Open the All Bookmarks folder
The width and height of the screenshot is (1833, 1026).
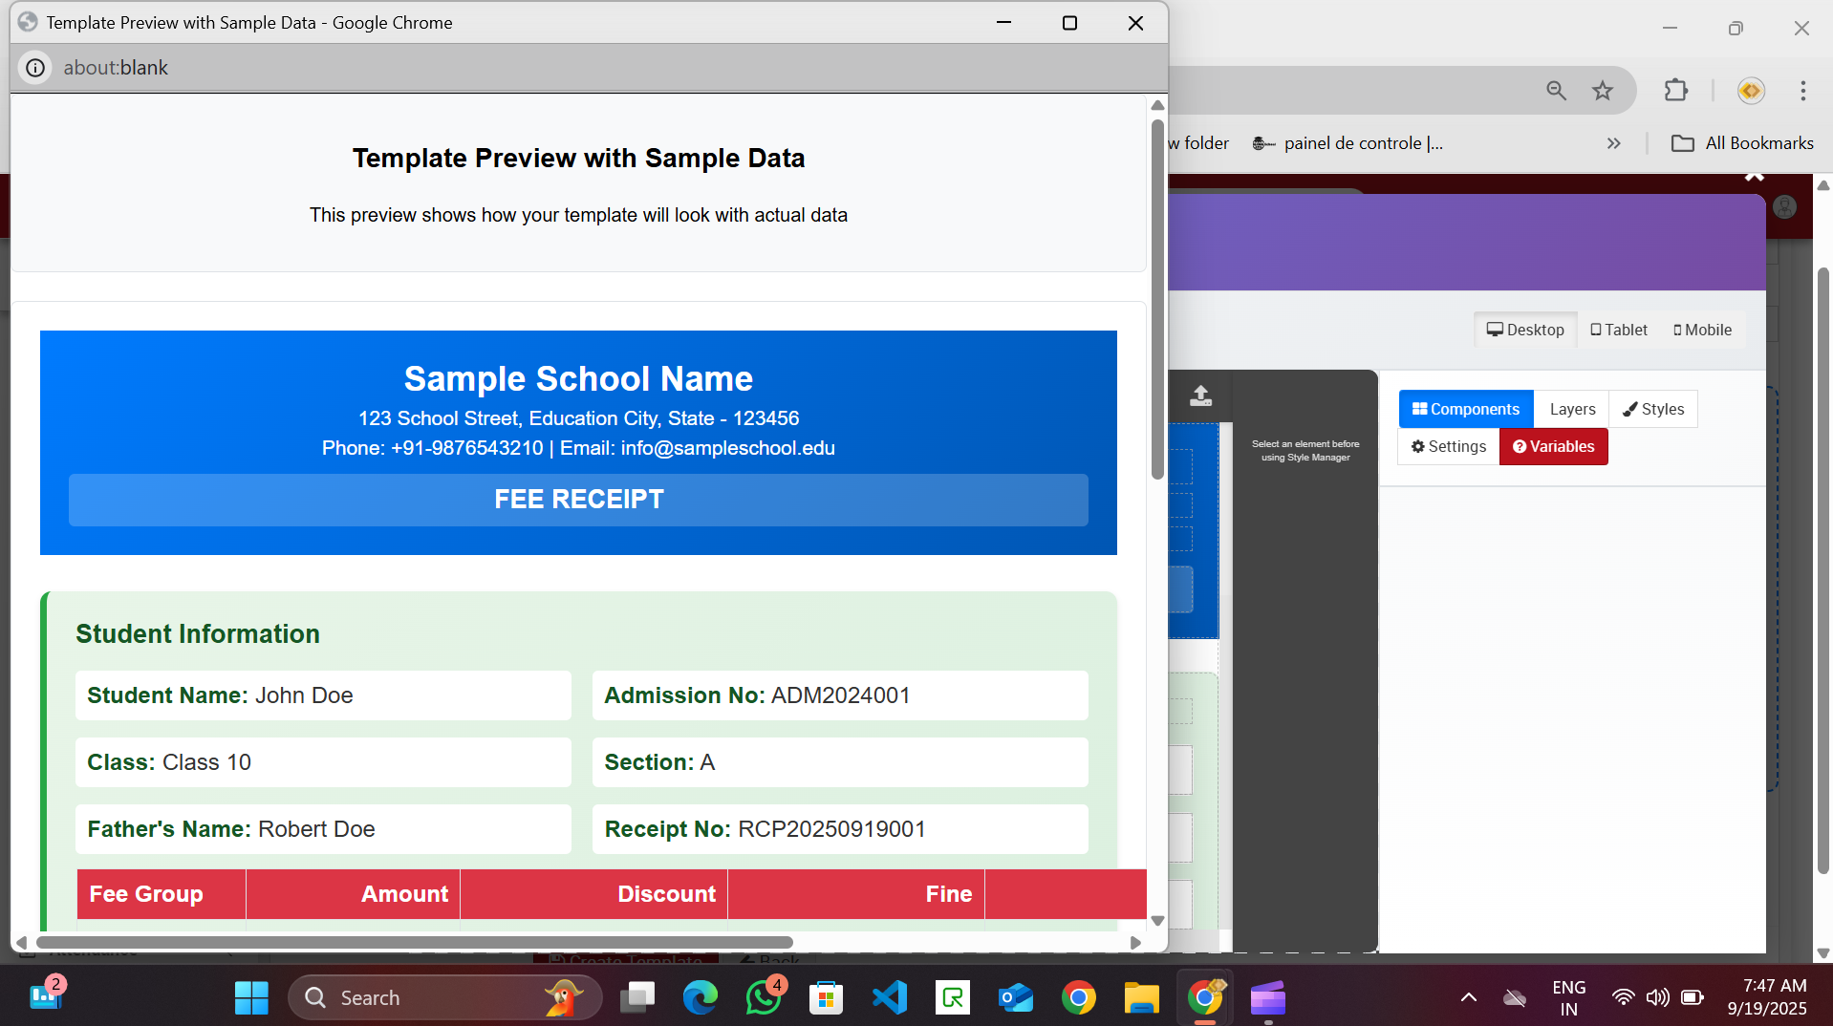pyautogui.click(x=1742, y=143)
